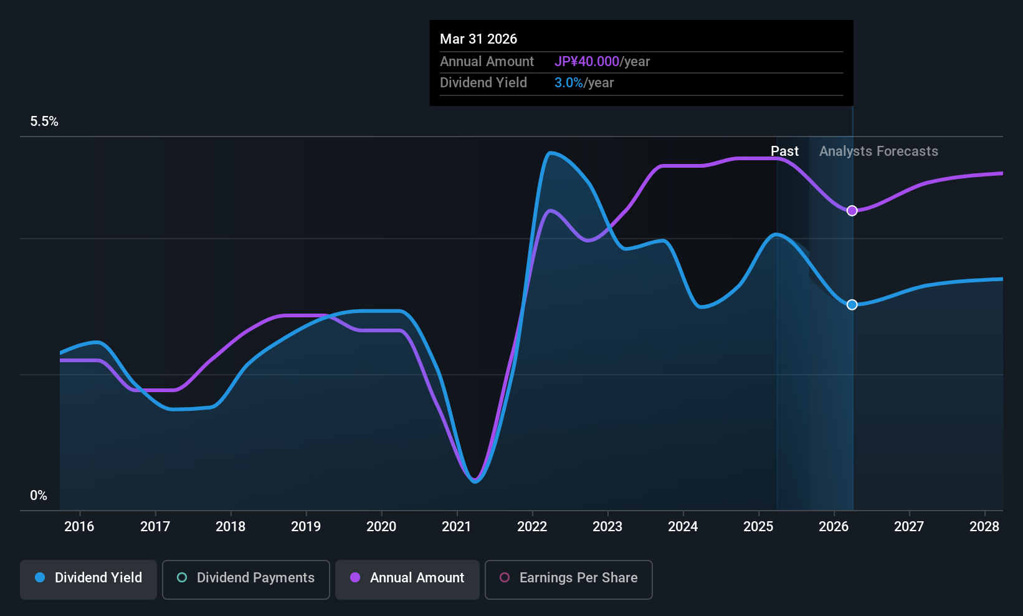This screenshot has height=616, width=1023.
Task: Click the 2025 axis label
Action: (758, 527)
